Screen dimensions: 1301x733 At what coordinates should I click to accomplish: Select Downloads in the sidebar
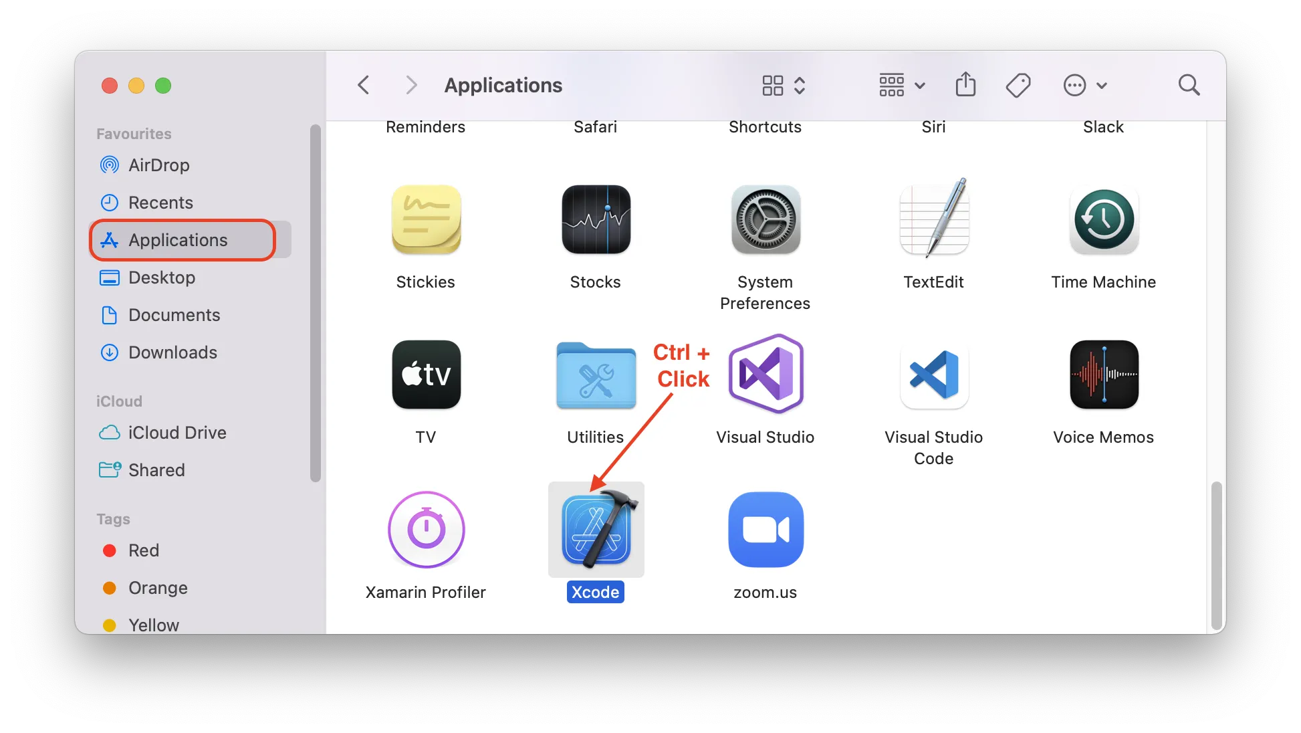172,352
